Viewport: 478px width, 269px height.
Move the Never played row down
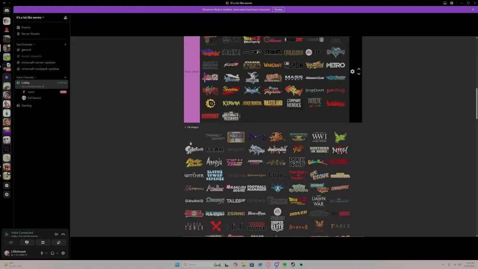359,74
